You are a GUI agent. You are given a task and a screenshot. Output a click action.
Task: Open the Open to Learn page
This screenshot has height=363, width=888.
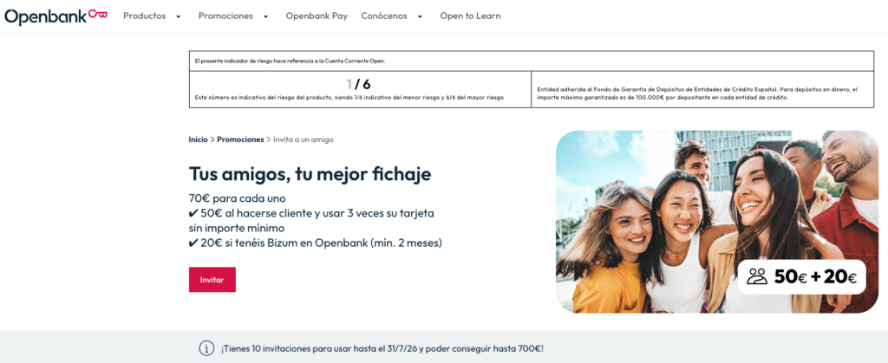[470, 16]
